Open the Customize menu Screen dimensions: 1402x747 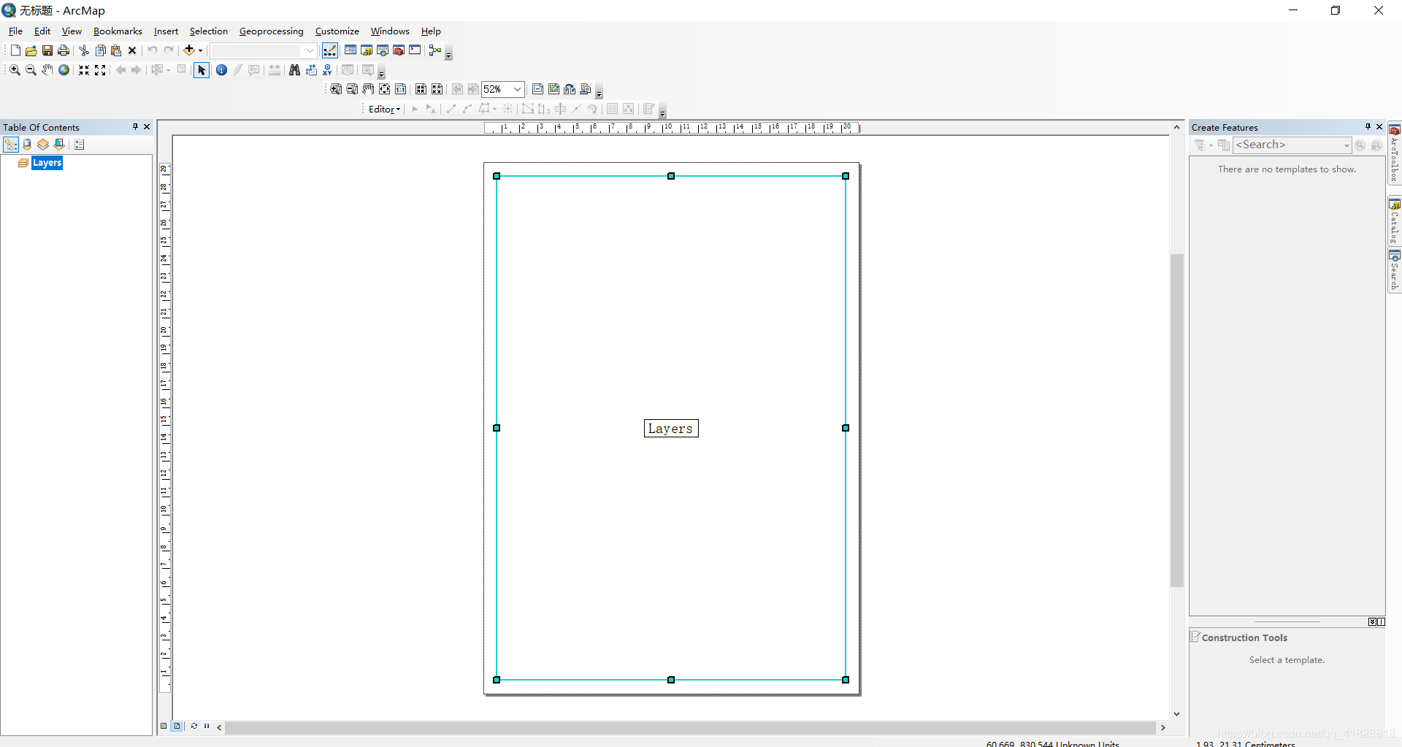tap(337, 31)
